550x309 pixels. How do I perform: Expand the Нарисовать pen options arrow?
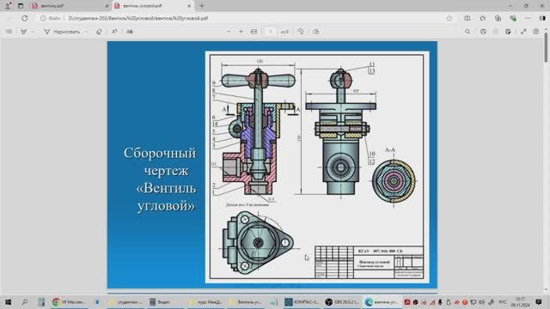click(x=86, y=32)
